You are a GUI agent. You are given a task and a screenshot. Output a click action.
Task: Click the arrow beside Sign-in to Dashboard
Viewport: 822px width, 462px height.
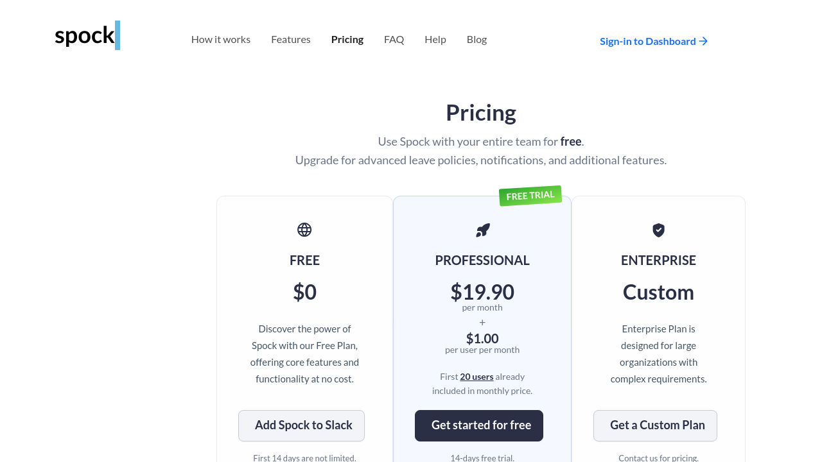(x=704, y=41)
